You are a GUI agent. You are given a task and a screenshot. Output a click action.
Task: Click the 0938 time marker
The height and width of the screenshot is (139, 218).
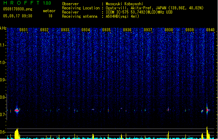[169, 30]
